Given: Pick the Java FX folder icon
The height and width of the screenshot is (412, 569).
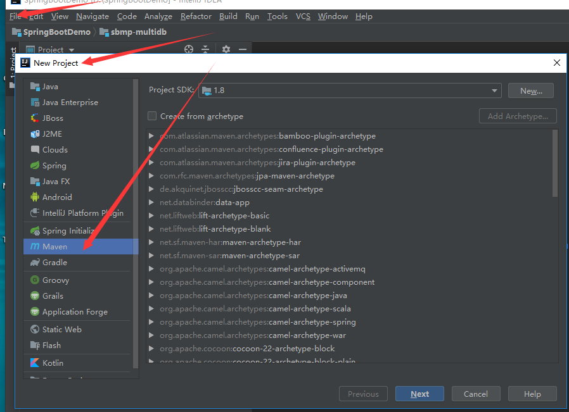Looking at the screenshot, I should [x=35, y=182].
